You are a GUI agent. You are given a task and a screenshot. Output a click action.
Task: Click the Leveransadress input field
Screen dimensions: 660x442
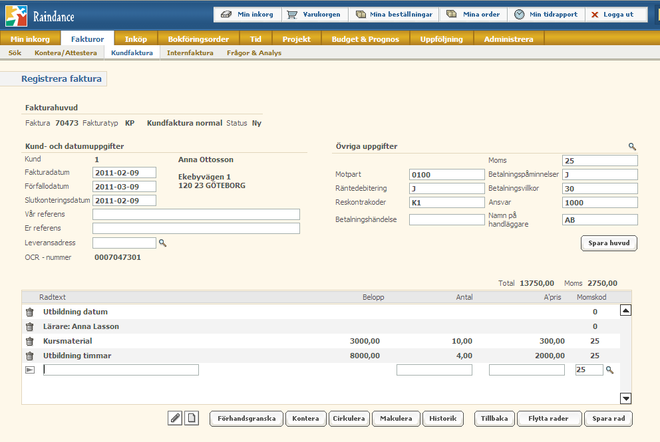pos(124,243)
